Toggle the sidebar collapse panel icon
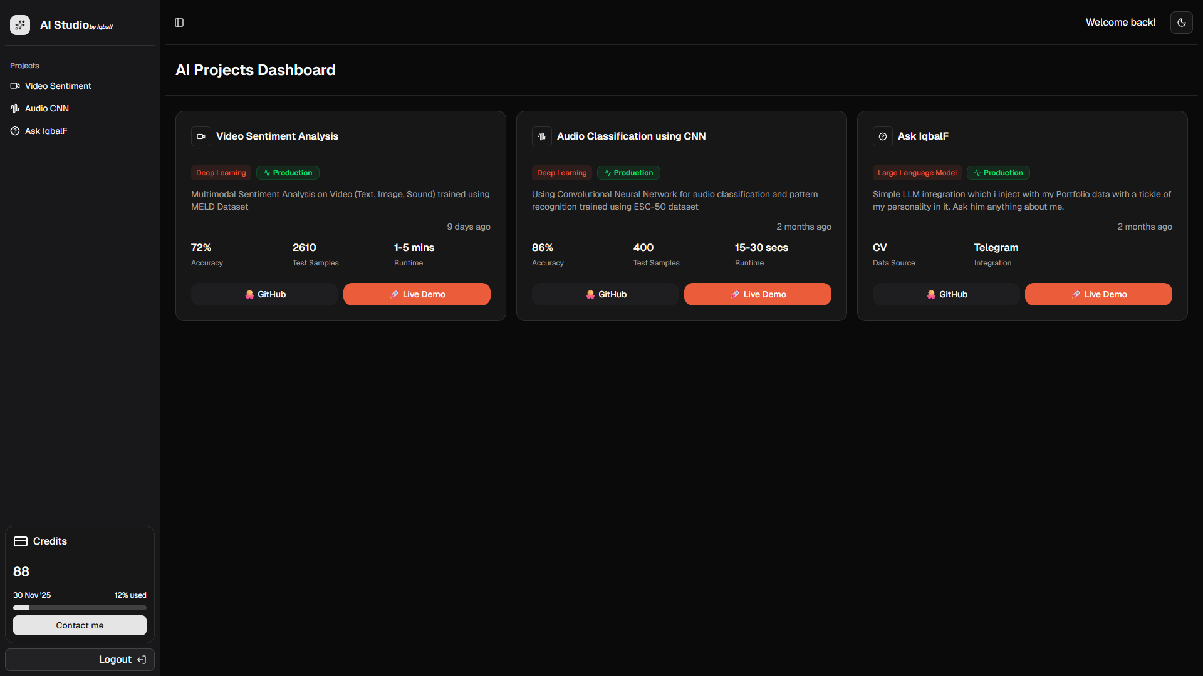 (179, 23)
